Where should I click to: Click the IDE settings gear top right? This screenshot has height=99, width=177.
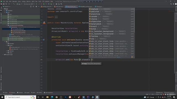pos(173,4)
